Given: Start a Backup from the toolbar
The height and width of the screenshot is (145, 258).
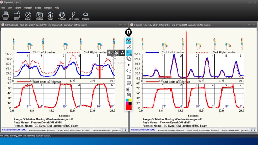Looking at the screenshot, I should 39,16.
